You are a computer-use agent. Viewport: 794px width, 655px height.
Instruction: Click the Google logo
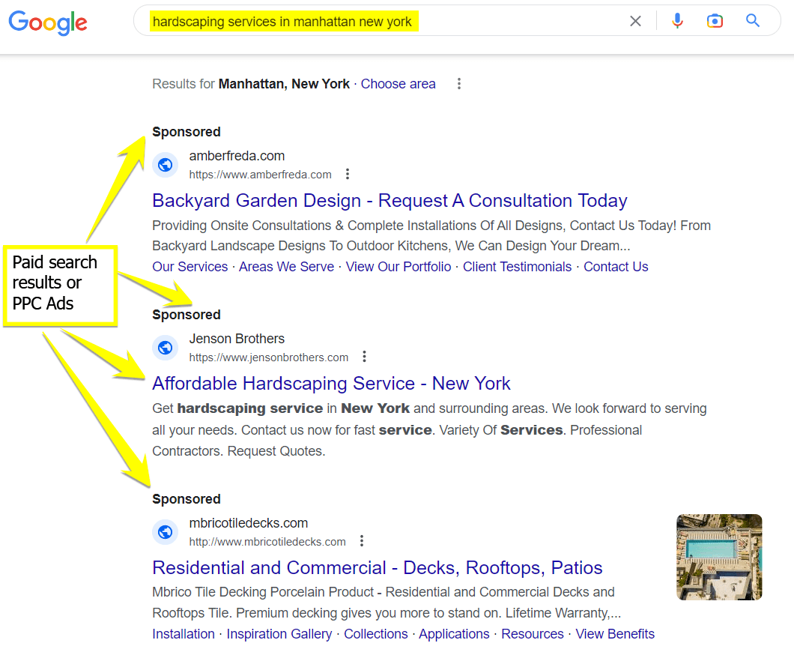(x=48, y=22)
